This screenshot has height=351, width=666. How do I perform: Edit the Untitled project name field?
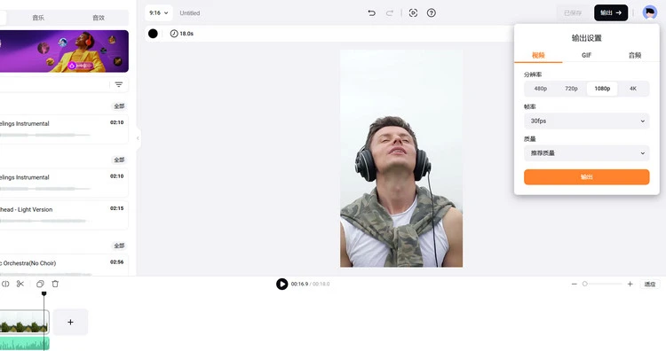click(190, 13)
